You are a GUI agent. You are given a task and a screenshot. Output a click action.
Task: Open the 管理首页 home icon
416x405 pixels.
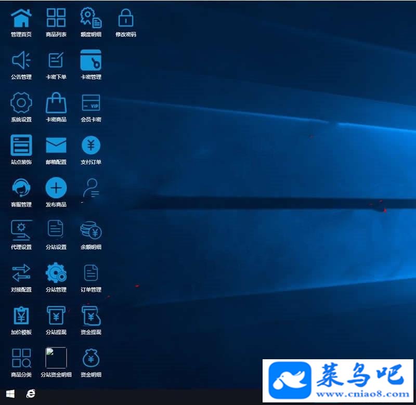point(21,18)
